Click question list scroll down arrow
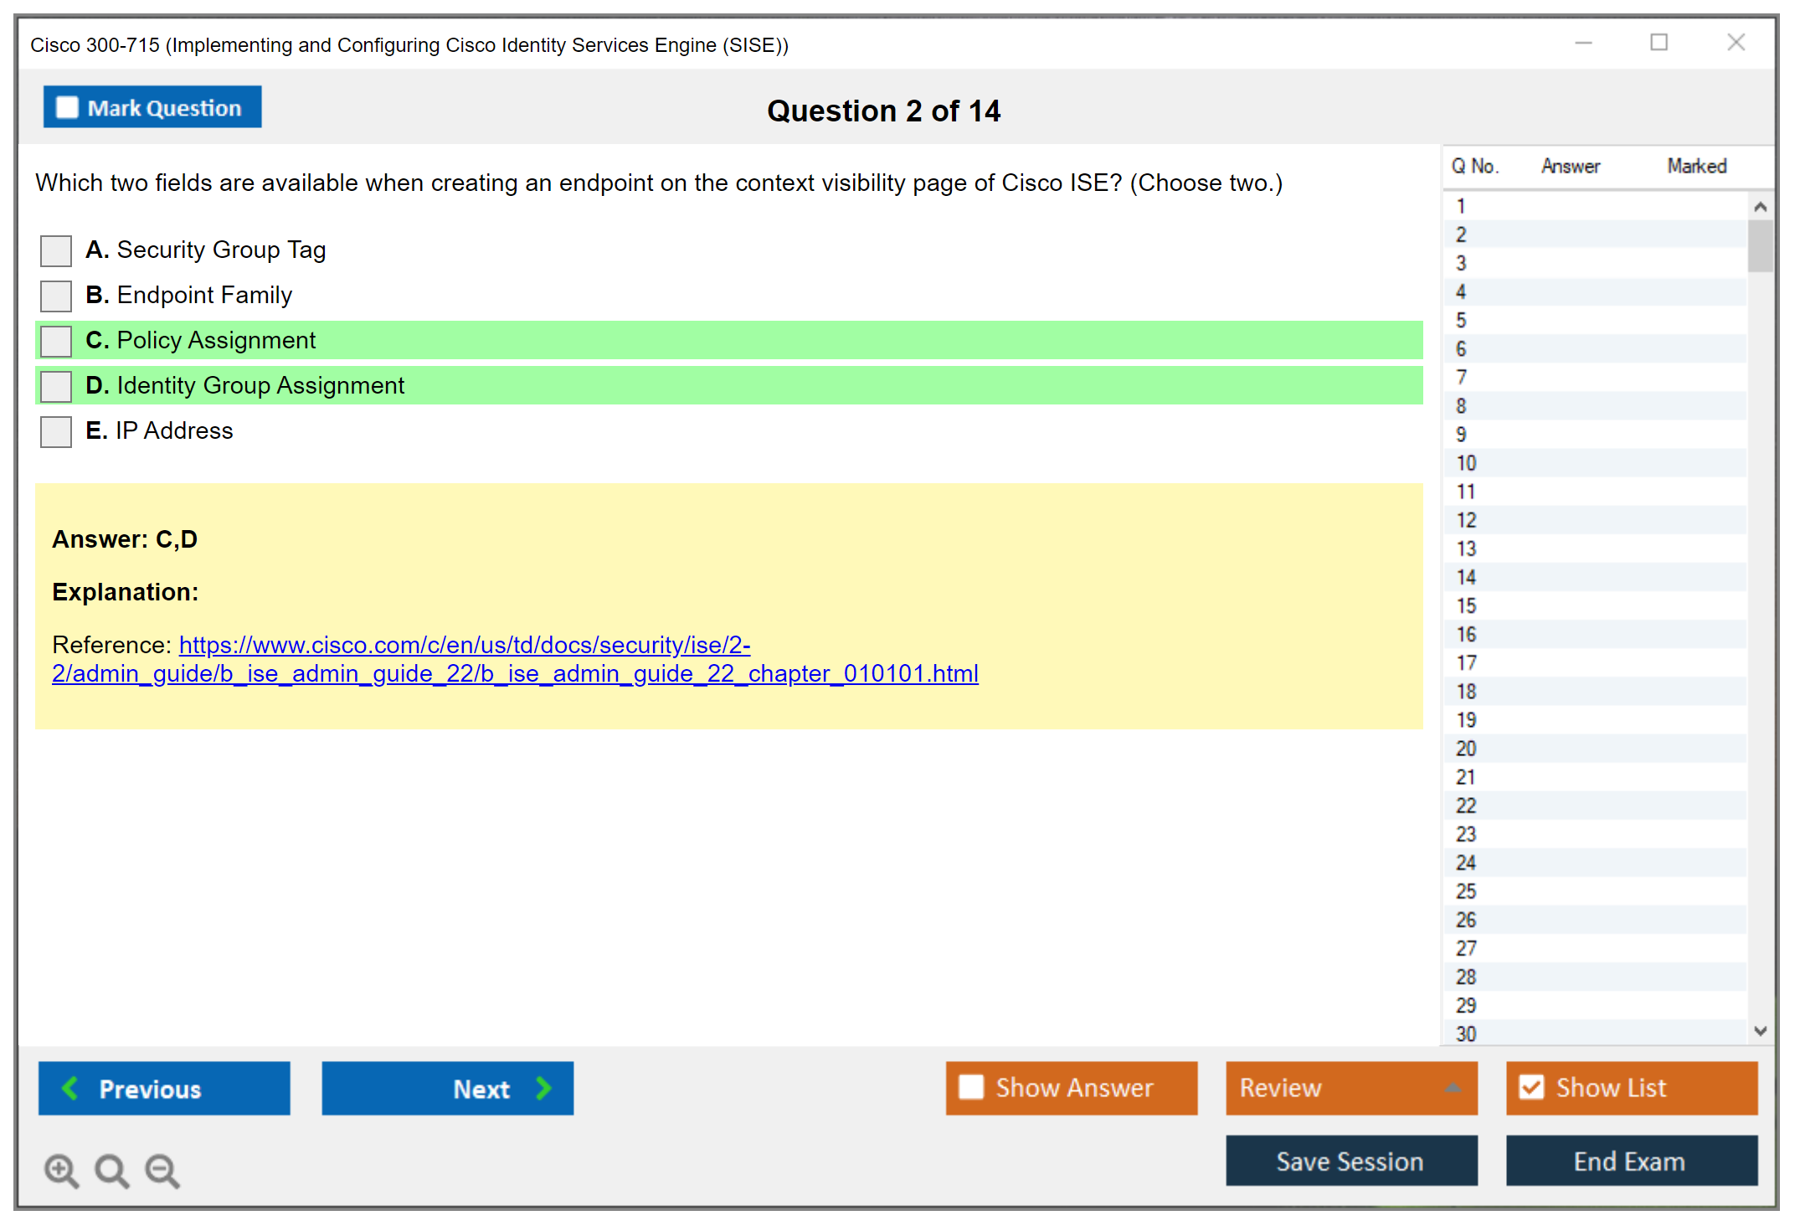Screen dimensions: 1800x1231 pos(1760,1031)
